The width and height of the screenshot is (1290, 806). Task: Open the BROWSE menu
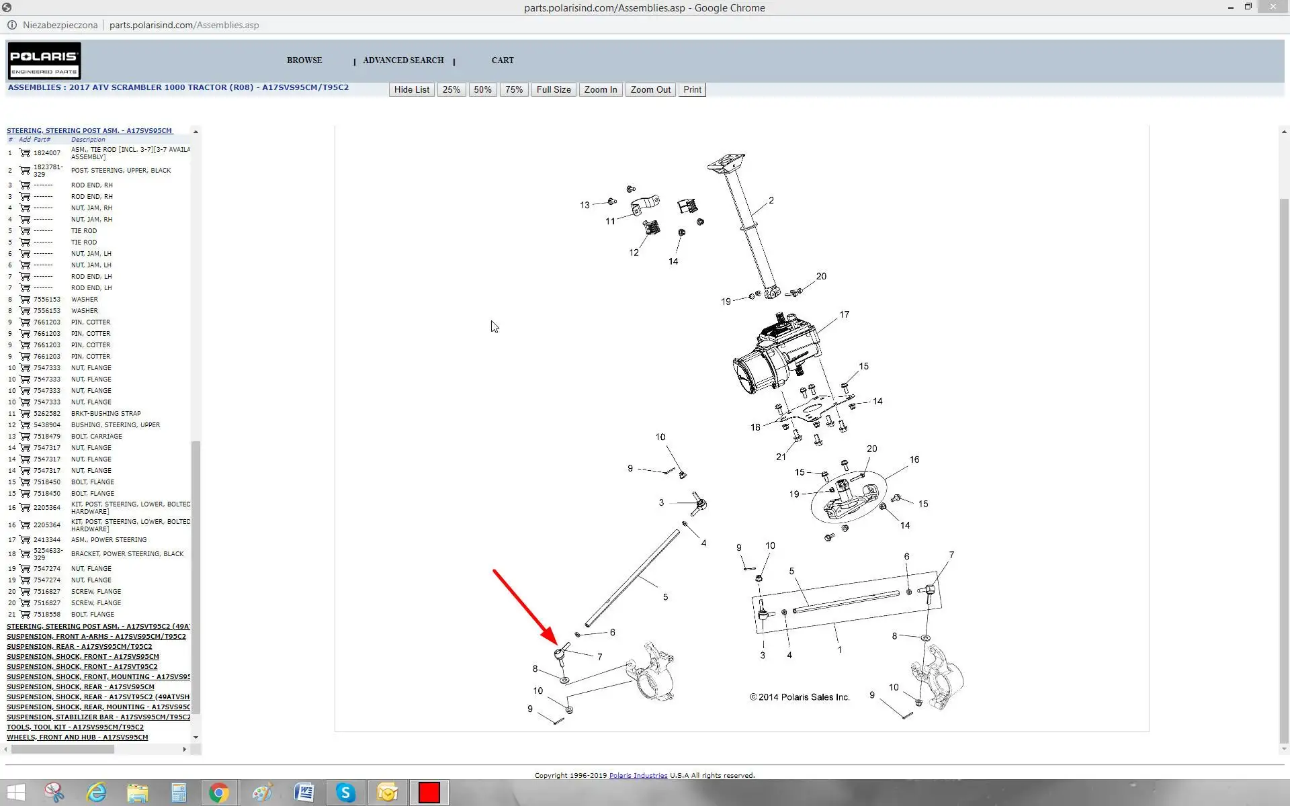[304, 60]
